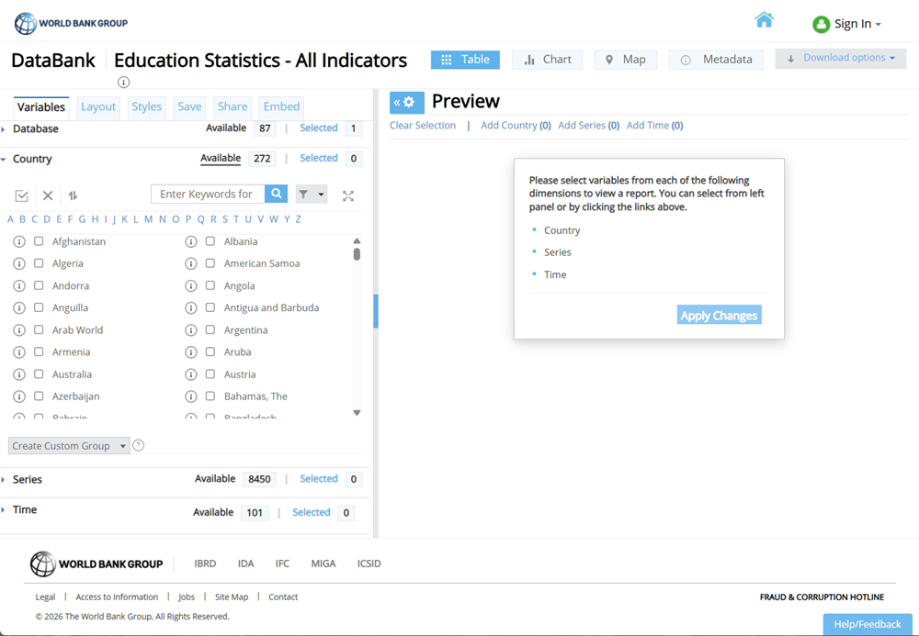Image resolution: width=919 pixels, height=636 pixels.
Task: Click the Help/Feedback button
Action: [x=868, y=624]
